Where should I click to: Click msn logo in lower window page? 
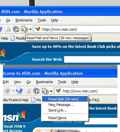pyautogui.click(x=14, y=116)
